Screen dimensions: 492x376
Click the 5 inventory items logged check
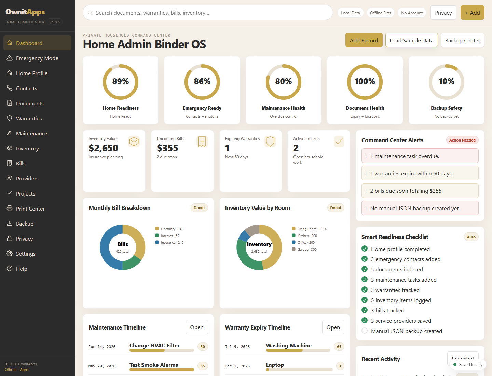365,300
